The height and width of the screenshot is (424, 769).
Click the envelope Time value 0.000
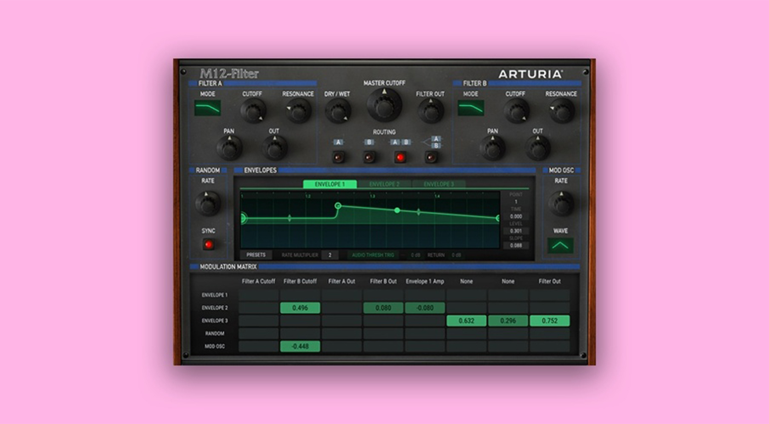516,216
